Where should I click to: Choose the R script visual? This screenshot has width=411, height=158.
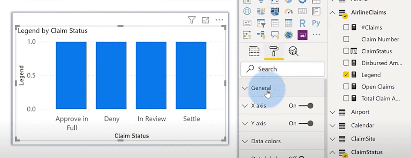(x=302, y=23)
